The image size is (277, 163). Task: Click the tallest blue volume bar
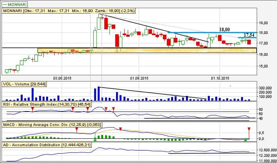pyautogui.click(x=99, y=94)
